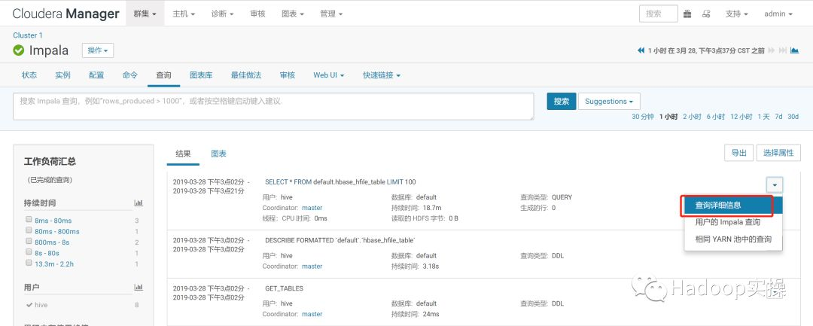Go to 审核 in the top navigation bar
813x326 pixels.
coord(257,14)
